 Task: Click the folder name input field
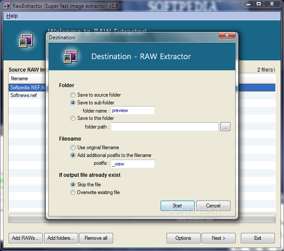133,110
